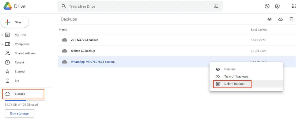Open search filter options icon
Screen dimensions: 296x120
pos(216,6)
